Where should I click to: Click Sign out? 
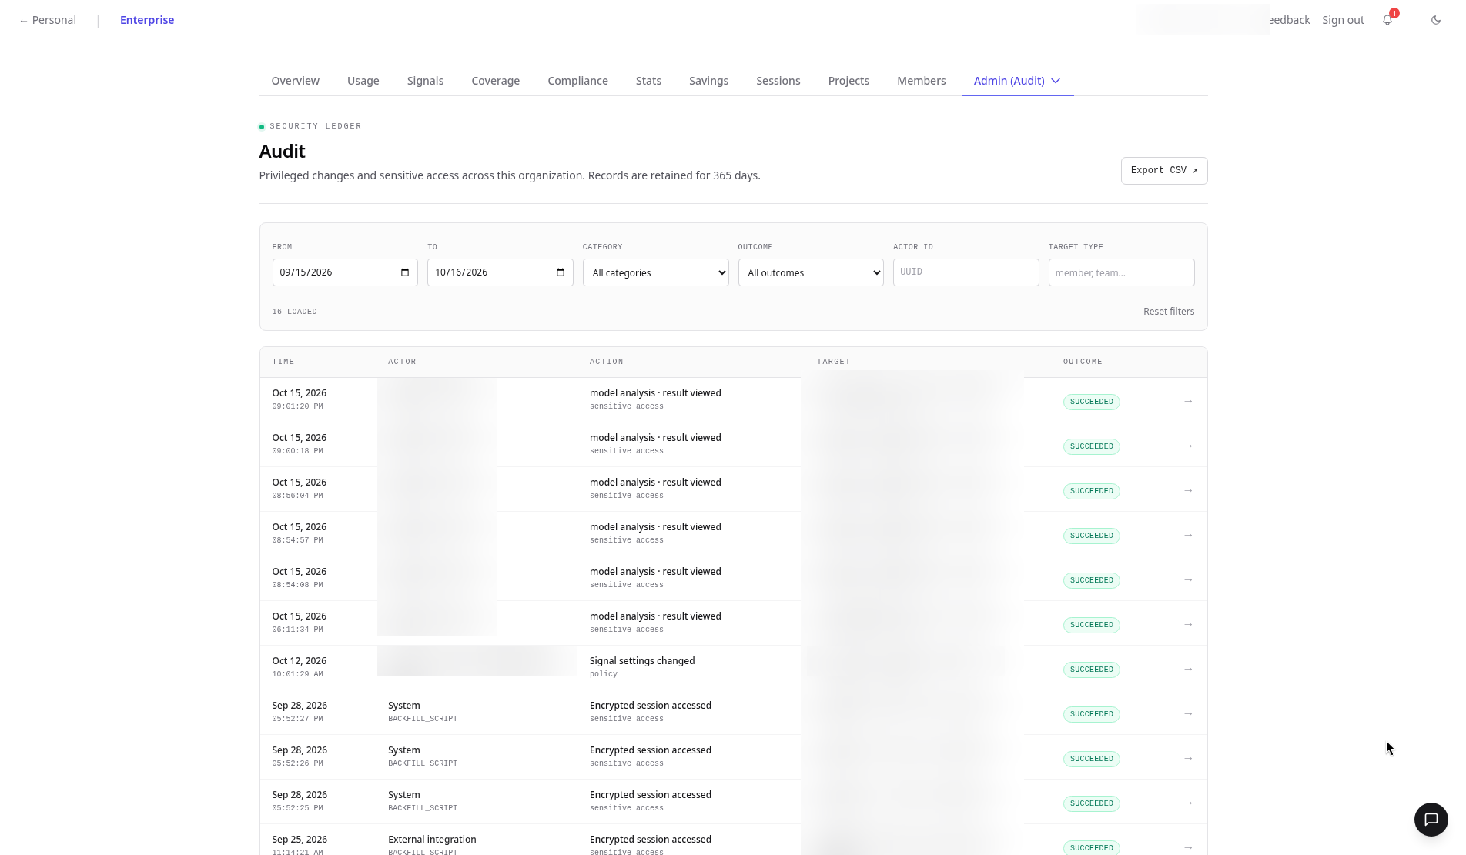pyautogui.click(x=1343, y=20)
